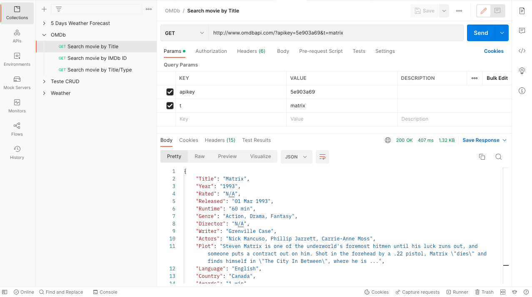Open the Test Results tab

tap(256, 140)
